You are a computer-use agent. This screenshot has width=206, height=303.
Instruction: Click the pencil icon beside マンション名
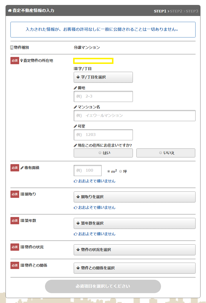[75, 107]
